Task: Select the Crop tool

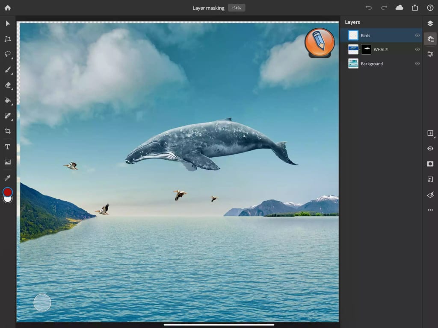Action: coord(8,131)
